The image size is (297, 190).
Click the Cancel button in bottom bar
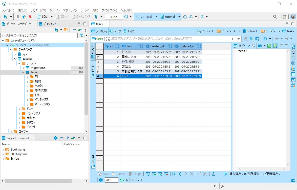point(119,174)
